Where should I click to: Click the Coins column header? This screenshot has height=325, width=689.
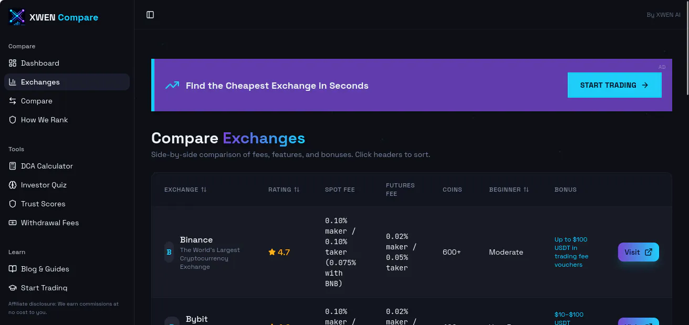[452, 190]
